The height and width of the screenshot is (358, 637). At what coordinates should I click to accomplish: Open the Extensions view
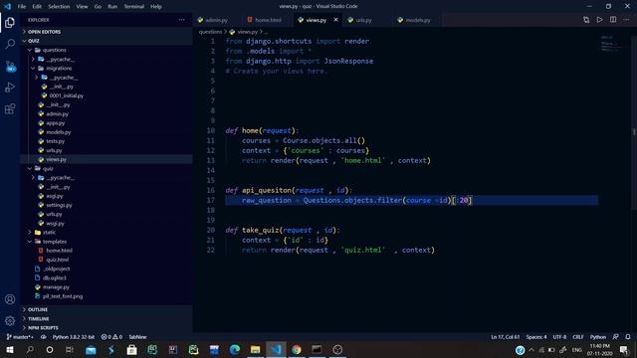10,108
